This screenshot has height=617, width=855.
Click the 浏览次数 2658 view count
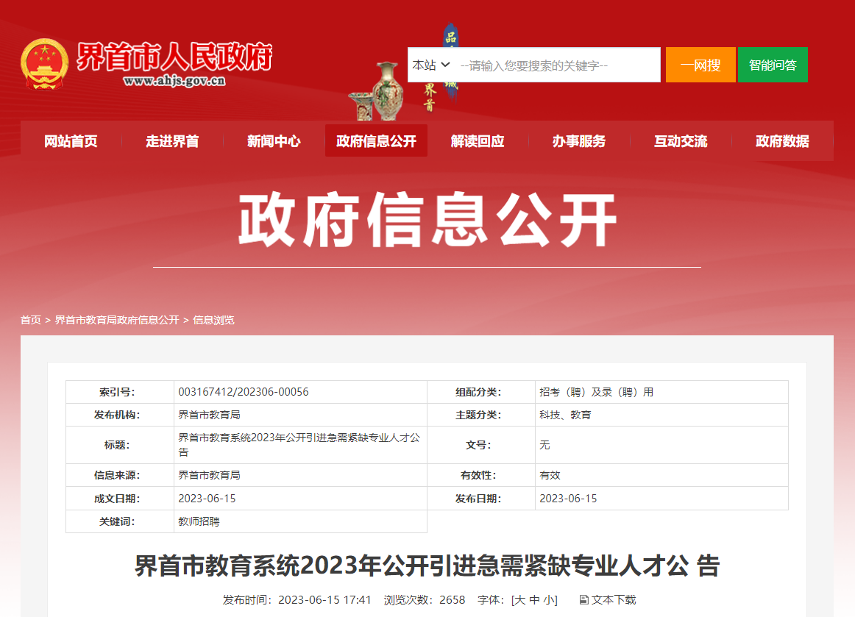425,600
